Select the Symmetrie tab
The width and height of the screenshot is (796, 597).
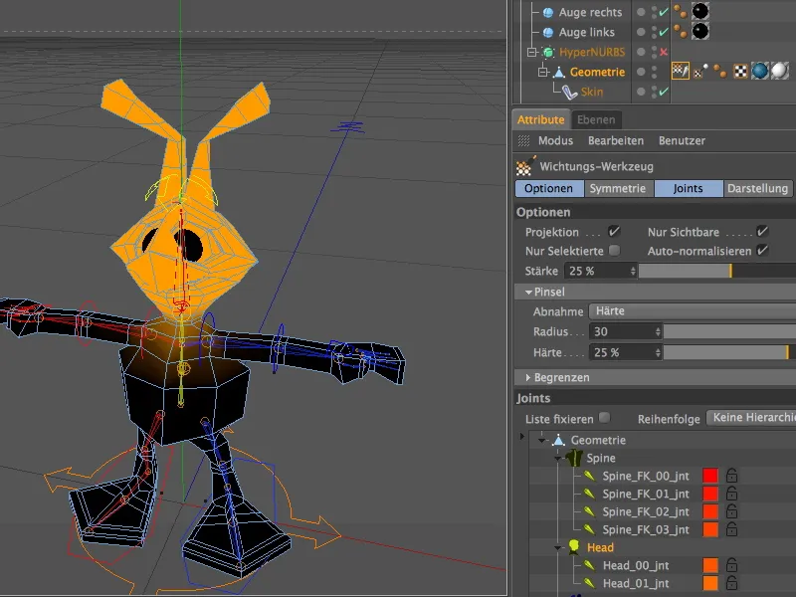(x=618, y=188)
